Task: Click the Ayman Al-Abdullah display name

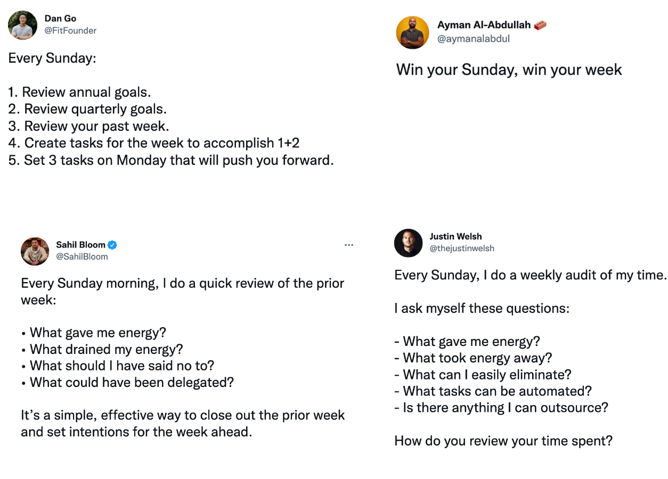Action: (x=484, y=25)
